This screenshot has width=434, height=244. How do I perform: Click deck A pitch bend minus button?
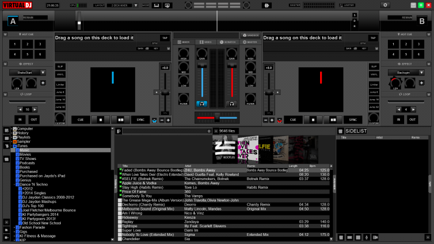[x=162, y=120]
